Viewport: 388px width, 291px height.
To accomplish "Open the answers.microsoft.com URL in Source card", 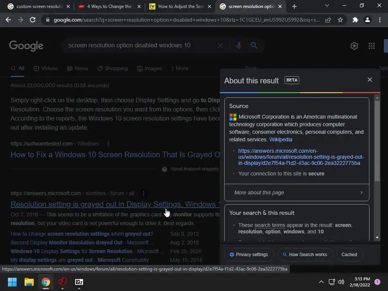I will click(x=301, y=157).
